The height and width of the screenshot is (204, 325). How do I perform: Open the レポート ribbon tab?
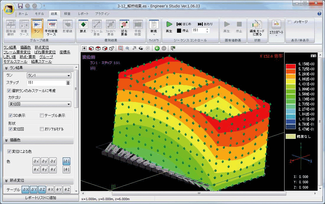tap(83, 14)
